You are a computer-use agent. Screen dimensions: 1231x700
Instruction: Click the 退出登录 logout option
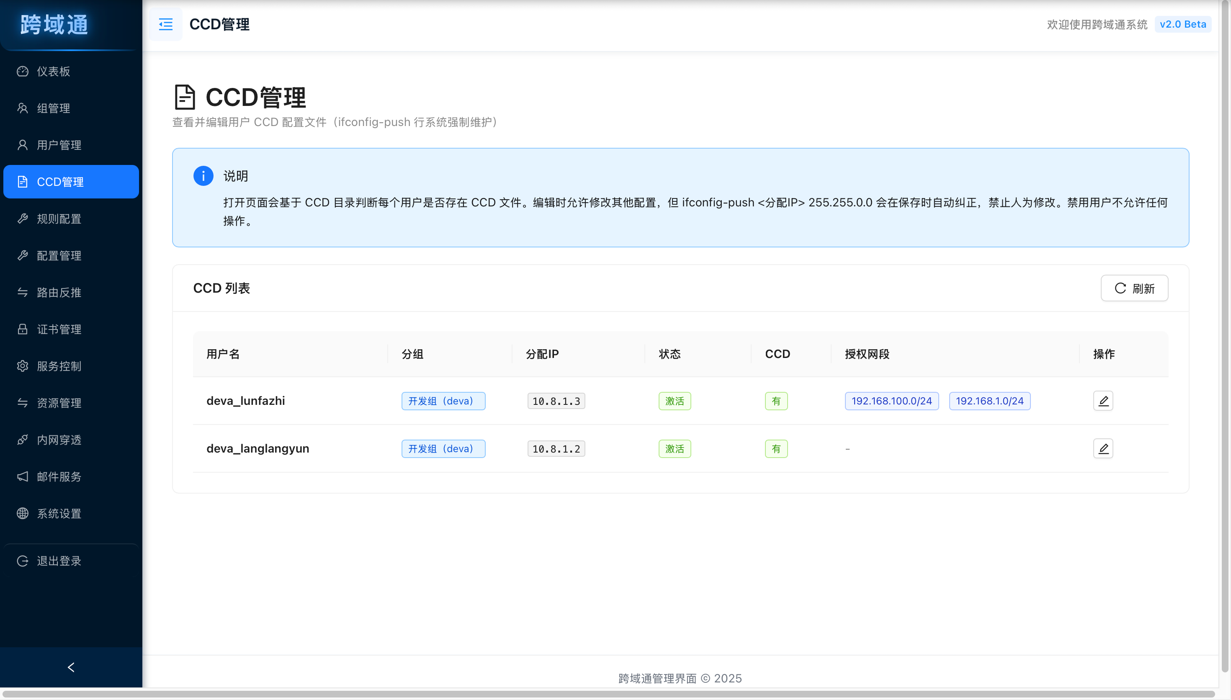click(59, 561)
